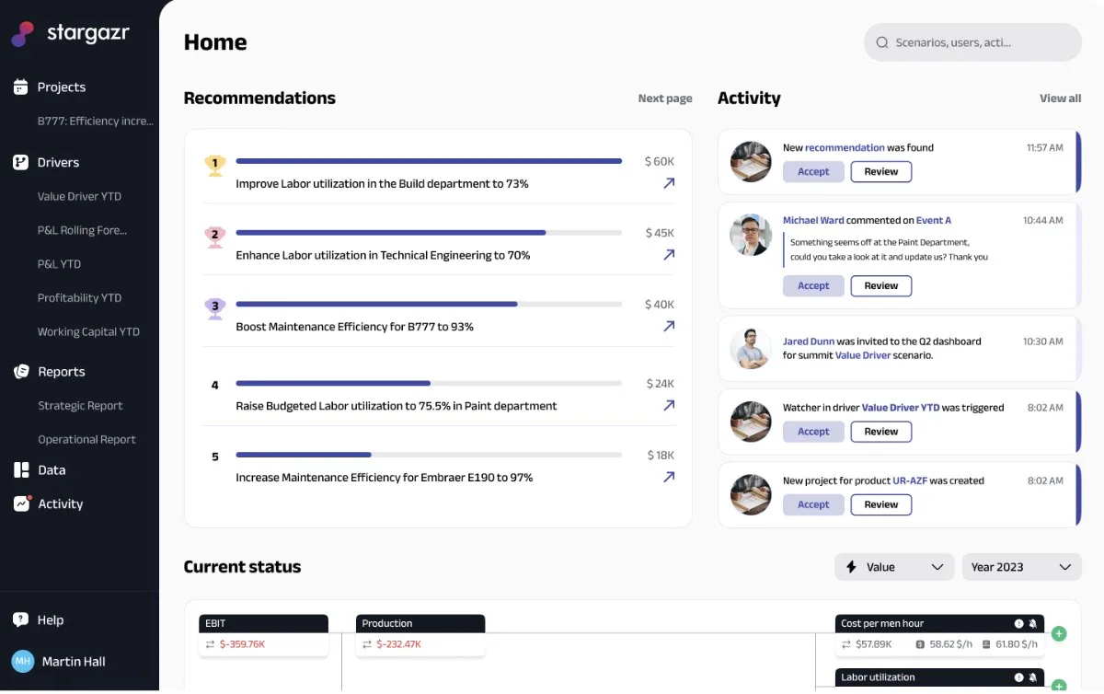This screenshot has height=694, width=1104.
Task: Click the Reports icon in the sidebar
Action: 20,371
